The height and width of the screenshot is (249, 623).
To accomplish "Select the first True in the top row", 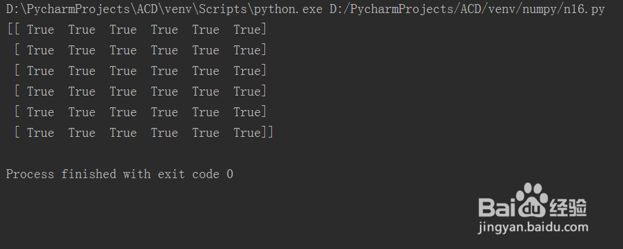I will coord(41,30).
